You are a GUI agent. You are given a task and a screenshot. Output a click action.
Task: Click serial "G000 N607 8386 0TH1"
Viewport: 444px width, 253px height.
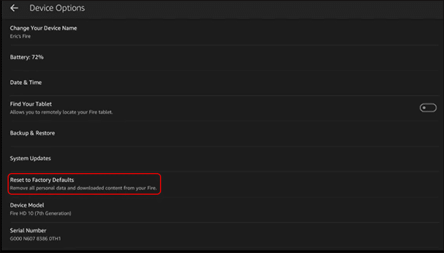click(36, 238)
